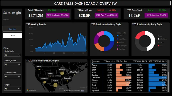Select the Pale White color legend marker
The width and height of the screenshot is (172, 96).
(x=159, y=39)
